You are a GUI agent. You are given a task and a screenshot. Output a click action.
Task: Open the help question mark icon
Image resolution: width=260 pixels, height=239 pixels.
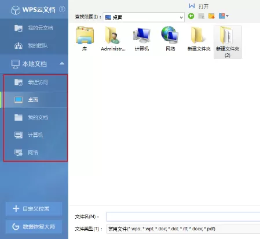(62, 9)
